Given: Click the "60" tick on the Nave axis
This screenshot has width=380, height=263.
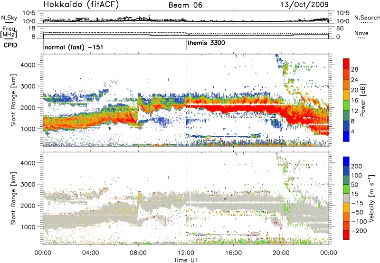Looking at the screenshot, I should click(340, 28).
